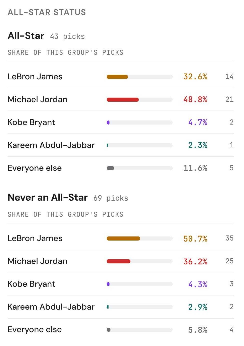Viewport: 244px width, 346px height.
Task: Select the 48.8% Michael Jordan percentage
Action: click(x=195, y=99)
